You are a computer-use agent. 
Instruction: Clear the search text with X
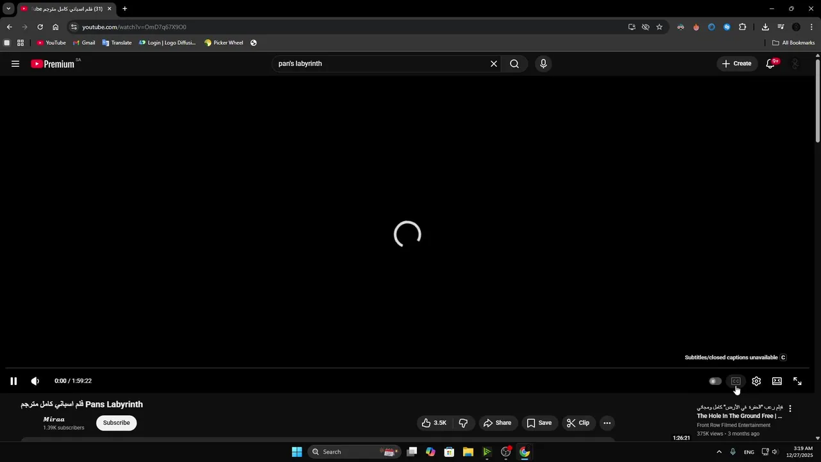pos(494,64)
